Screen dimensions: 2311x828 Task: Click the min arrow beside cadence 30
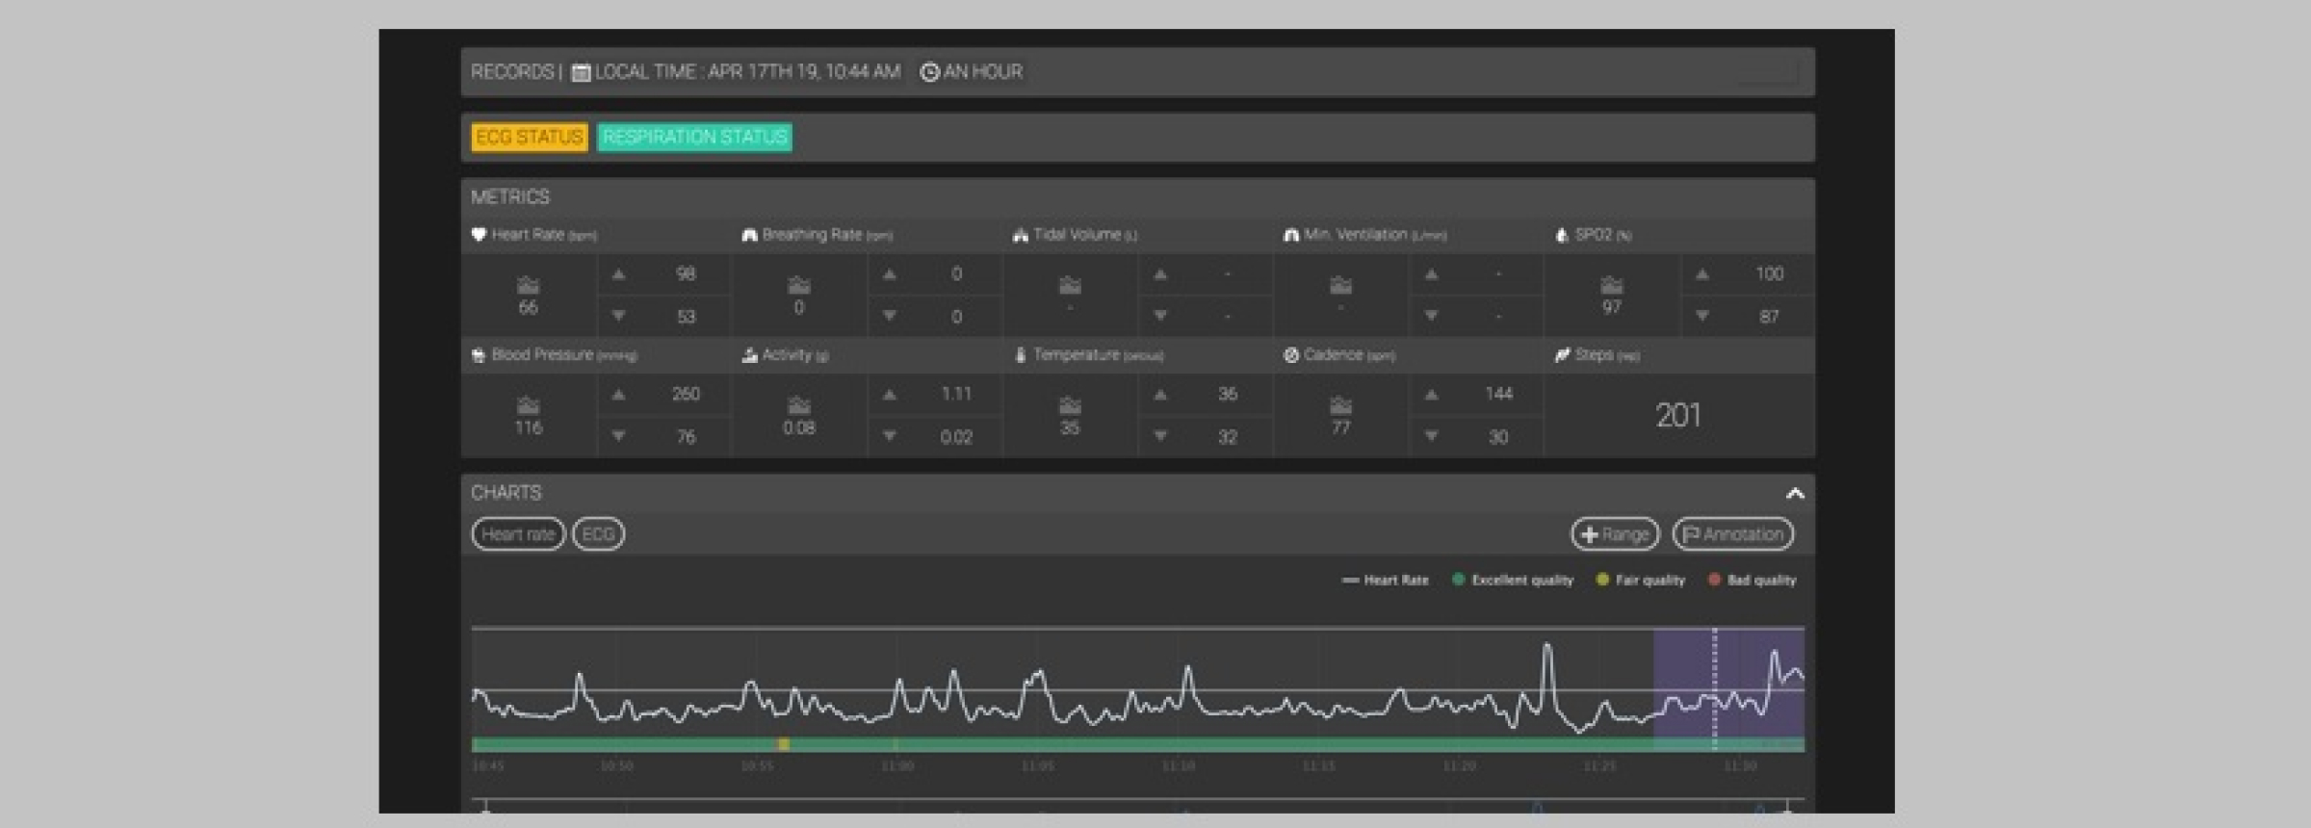tap(1432, 436)
